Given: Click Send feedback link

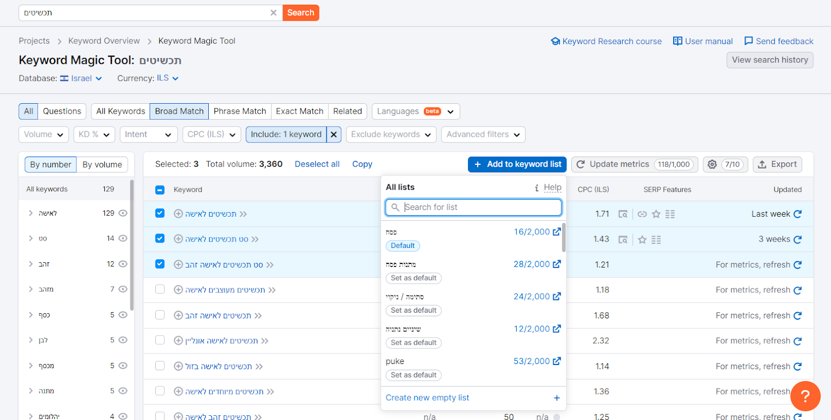Looking at the screenshot, I should [779, 41].
